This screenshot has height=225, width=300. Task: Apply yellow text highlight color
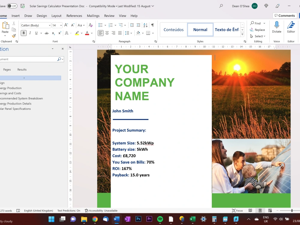pyautogui.click(x=77, y=33)
